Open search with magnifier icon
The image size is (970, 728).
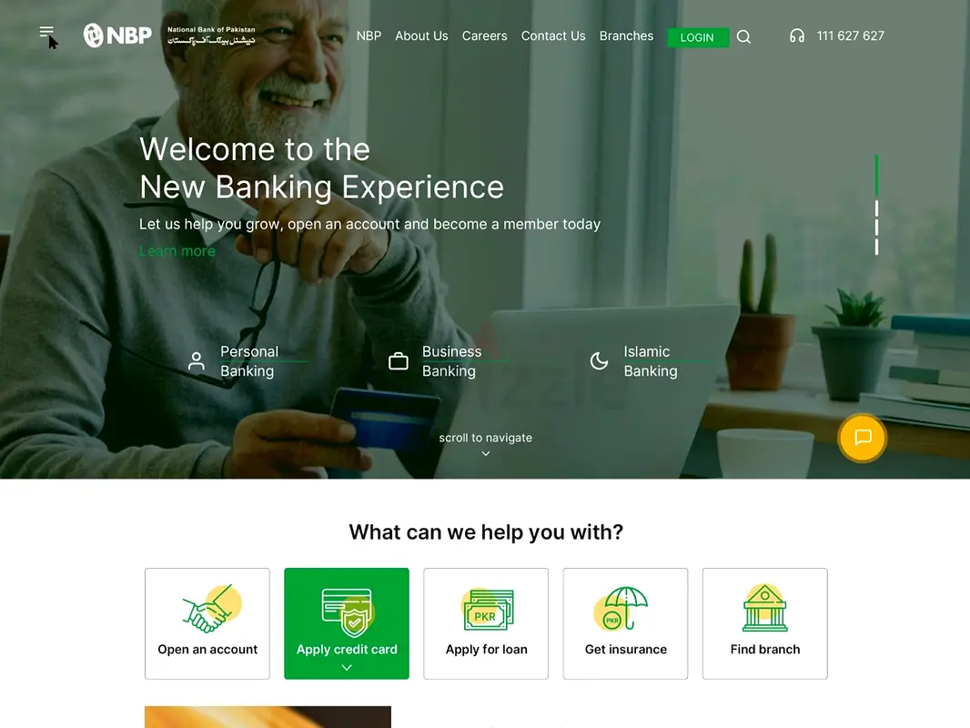[x=743, y=37]
